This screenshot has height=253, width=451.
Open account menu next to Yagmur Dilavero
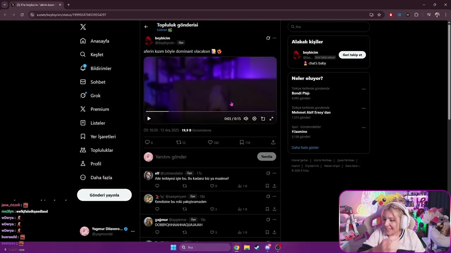pos(133,231)
